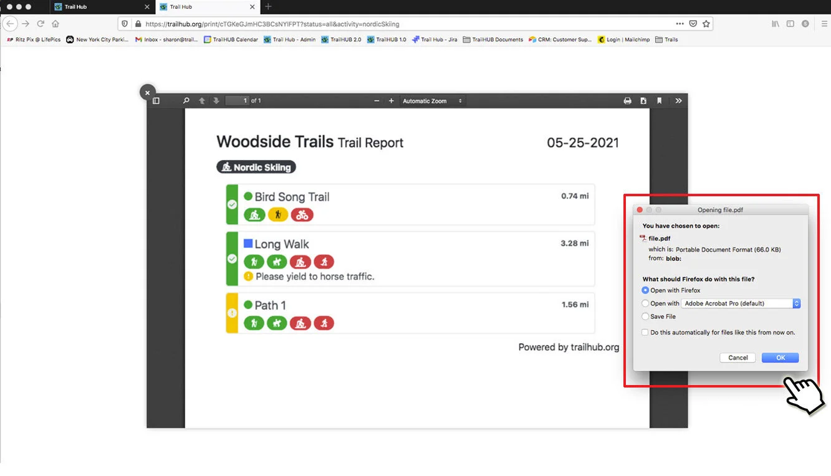Open Firefox hamburger menu
This screenshot has height=476, width=831.
[x=824, y=24]
